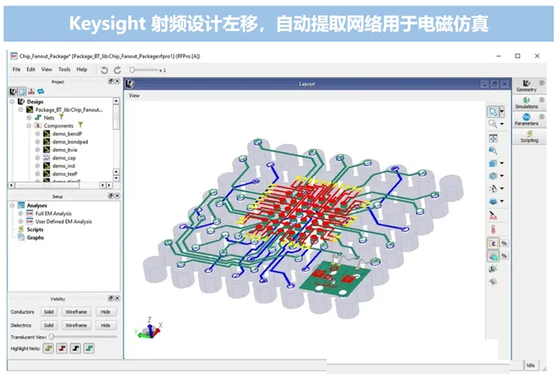The width and height of the screenshot is (556, 374).
Task: Expand the demo_cap component
Action: (x=38, y=158)
